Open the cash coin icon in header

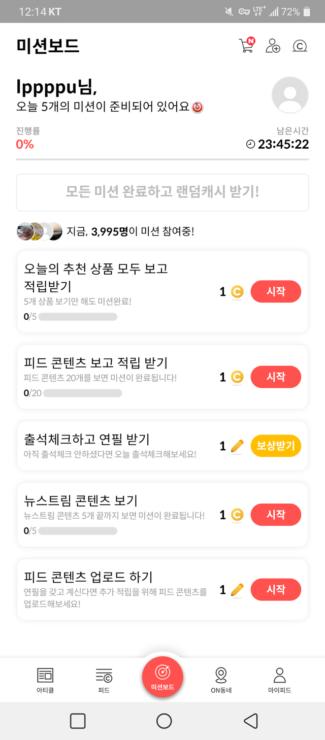coord(300,46)
